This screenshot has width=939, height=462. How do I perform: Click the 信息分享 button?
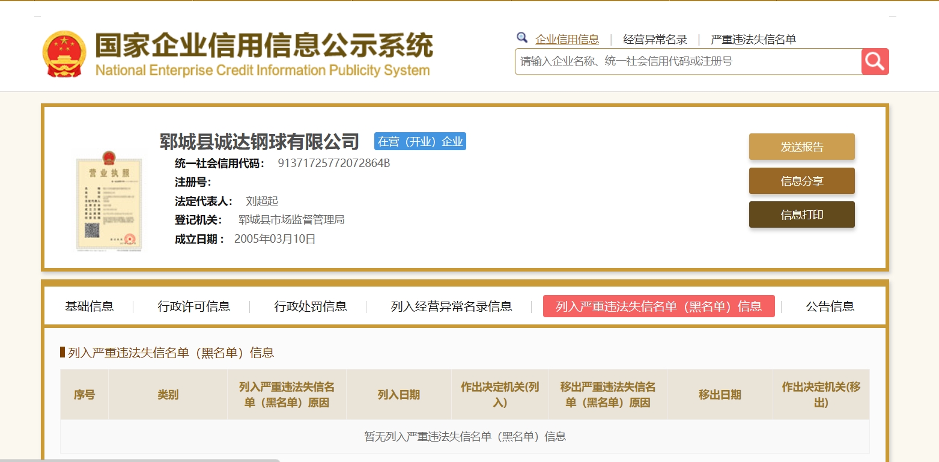(x=801, y=181)
